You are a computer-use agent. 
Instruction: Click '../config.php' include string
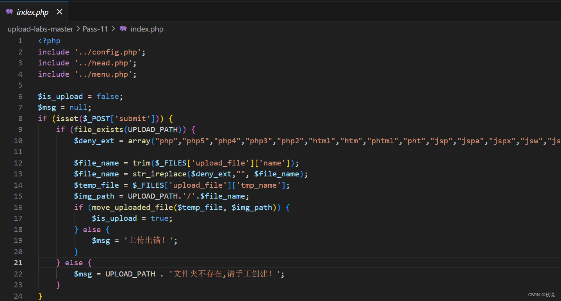coord(108,52)
